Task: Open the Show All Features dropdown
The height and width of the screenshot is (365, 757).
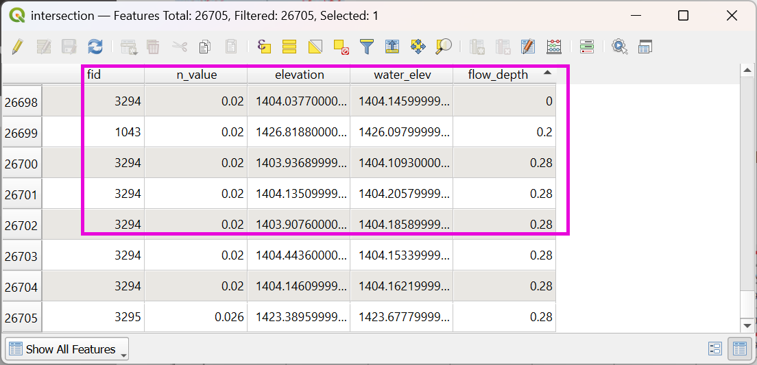Action: click(67, 349)
